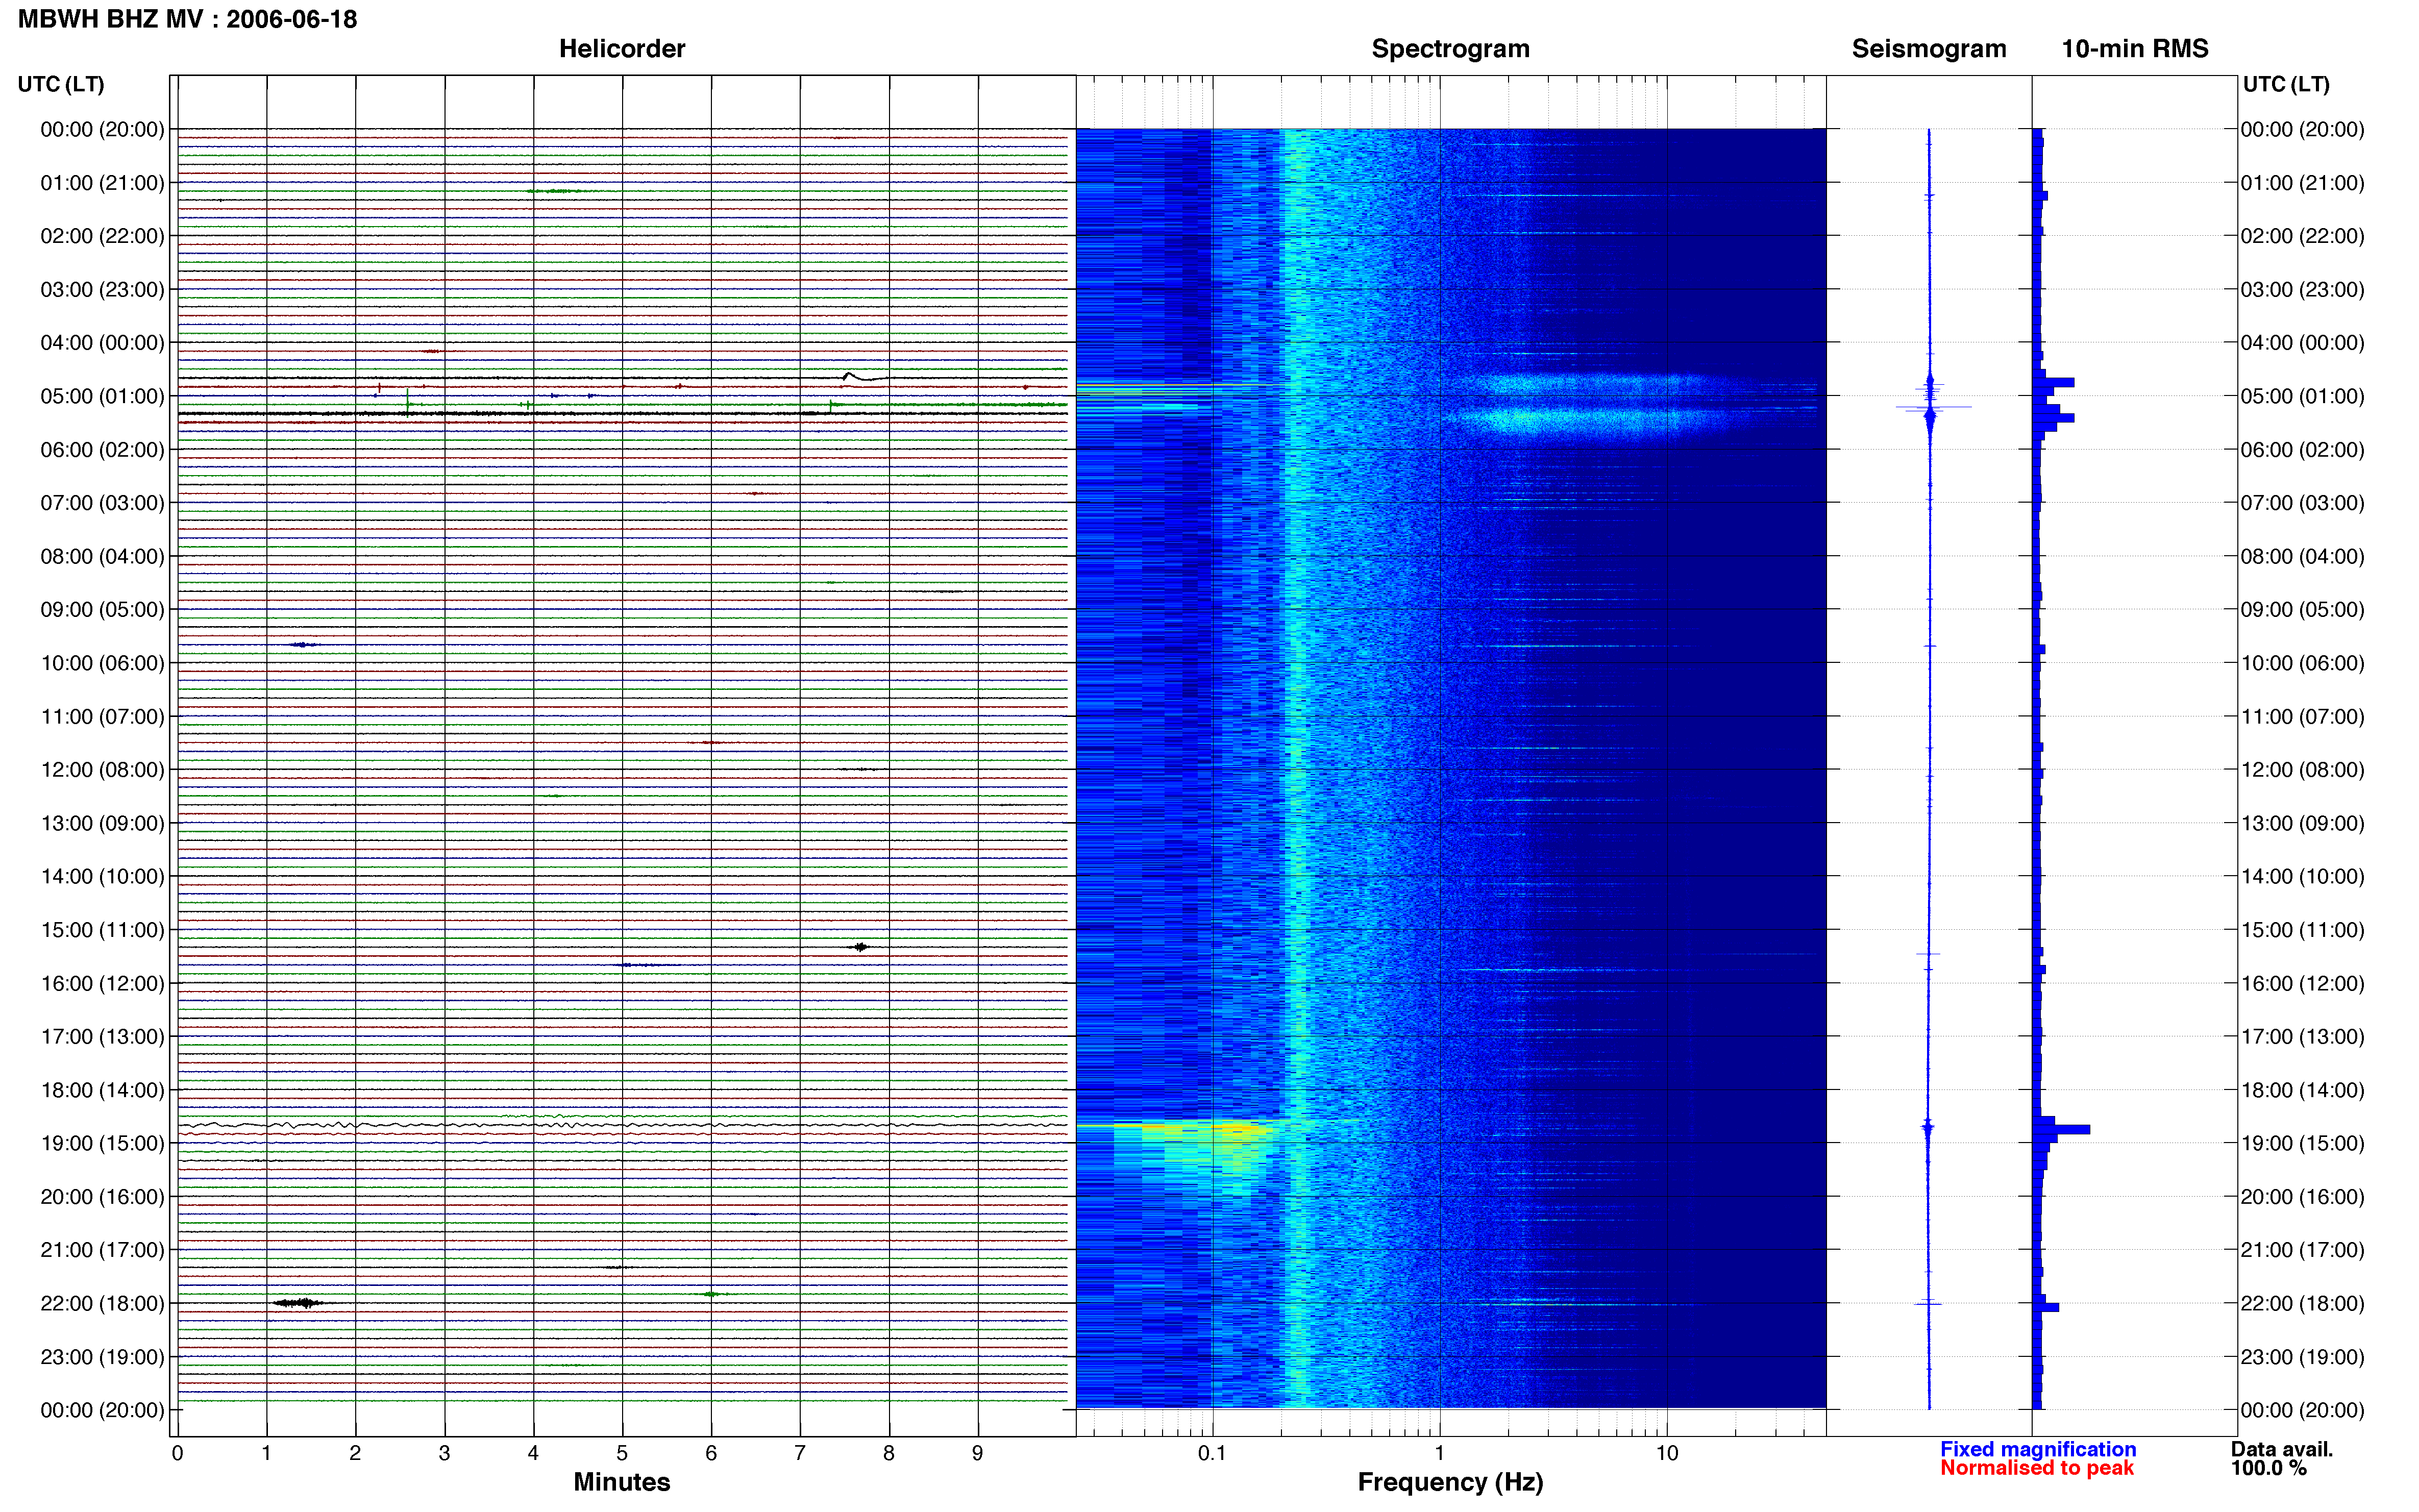Click the 1 tick on the frequency axis
Viewport: 2419px width, 1512px height.
[x=1439, y=1452]
